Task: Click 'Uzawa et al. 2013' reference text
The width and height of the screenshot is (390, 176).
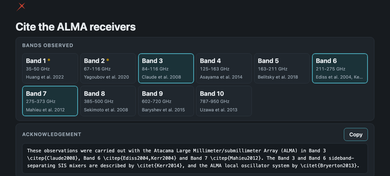Action: 219,110
